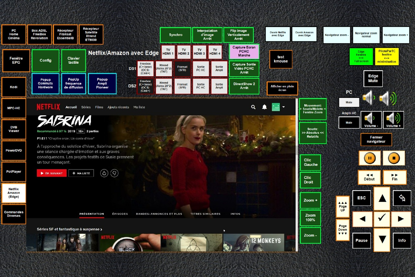415x277 pixels.
Task: Toggle the Edge Mute button
Action: pos(373,79)
